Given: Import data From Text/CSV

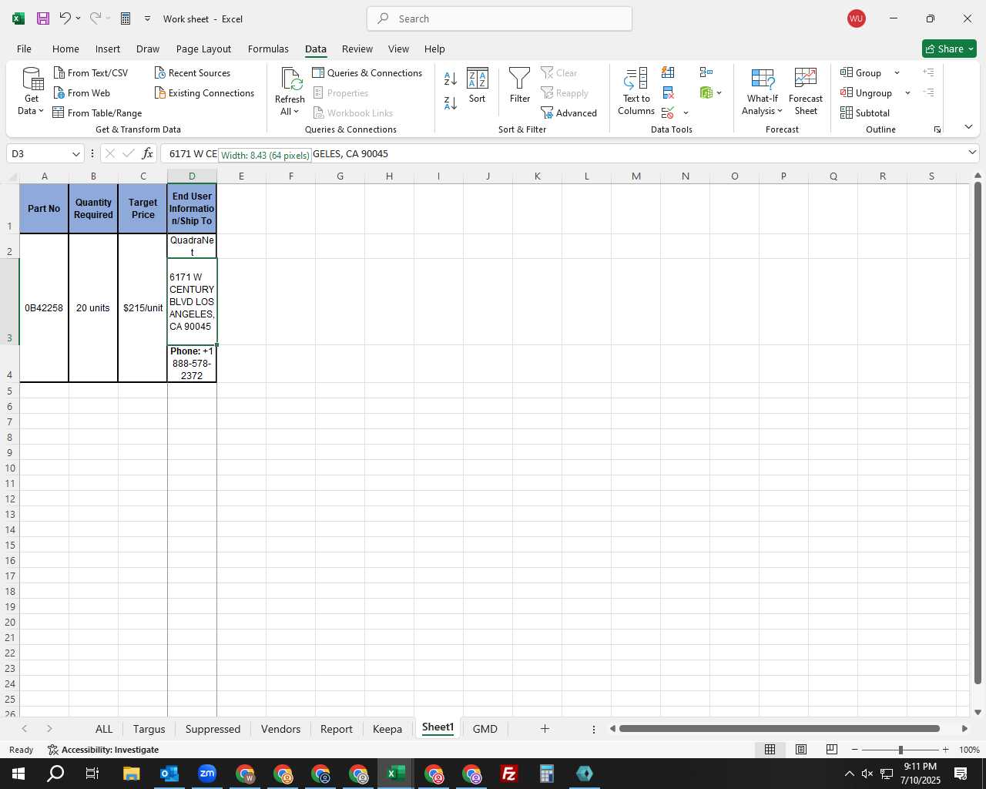Looking at the screenshot, I should (x=91, y=72).
